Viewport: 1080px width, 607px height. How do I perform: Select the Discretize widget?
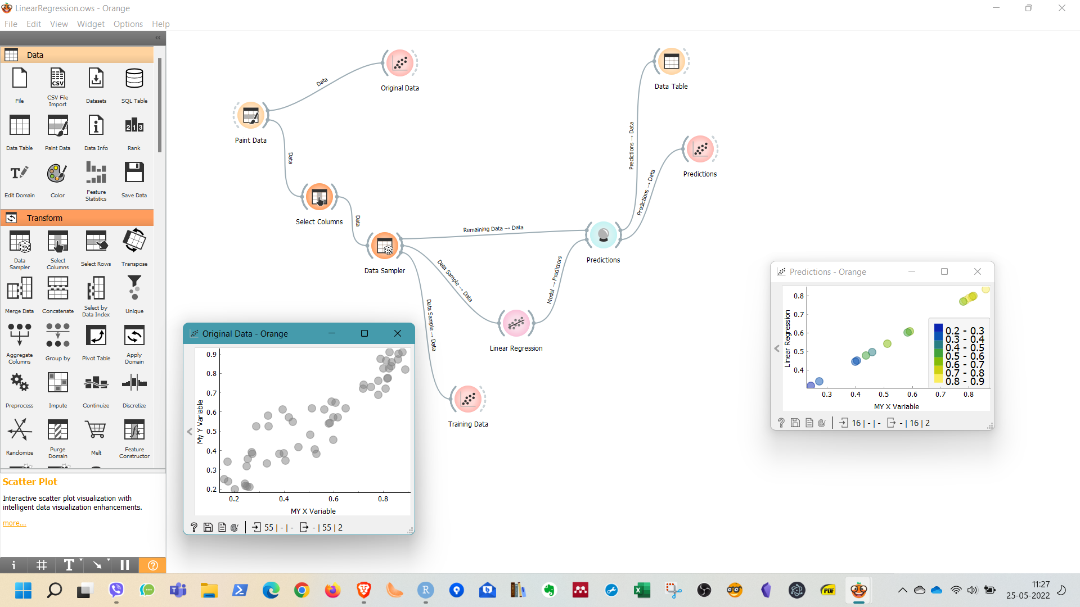click(x=134, y=390)
